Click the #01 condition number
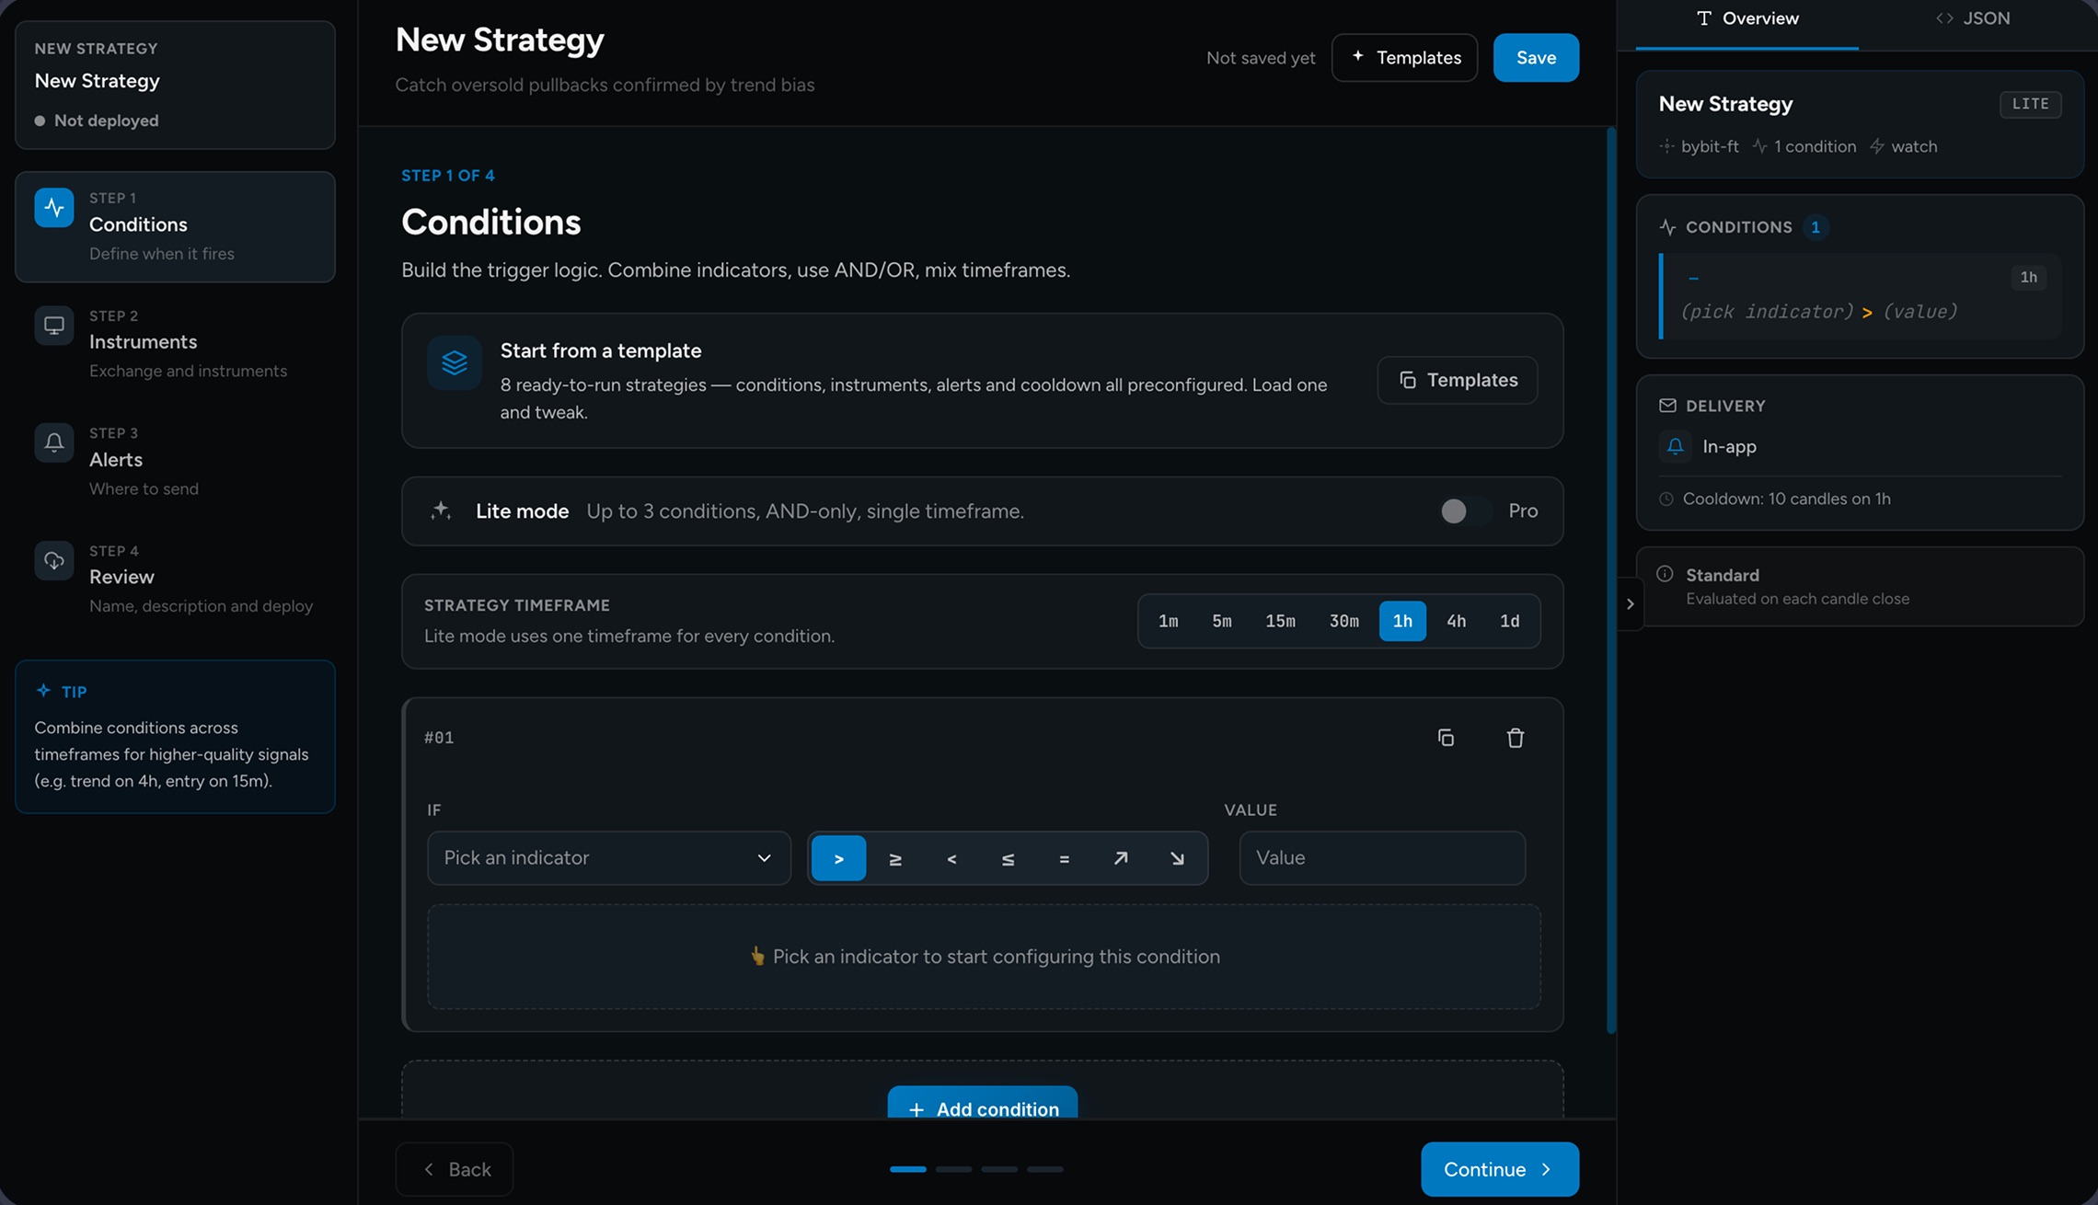Screen dimensions: 2098x1205 439,738
